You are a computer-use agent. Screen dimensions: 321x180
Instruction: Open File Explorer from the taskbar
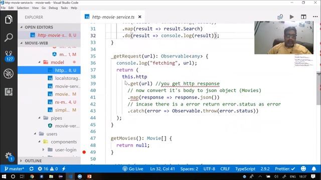(x=51, y=176)
